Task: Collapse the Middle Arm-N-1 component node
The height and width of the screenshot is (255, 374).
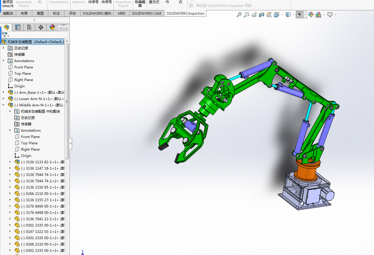Action: (x=3, y=105)
